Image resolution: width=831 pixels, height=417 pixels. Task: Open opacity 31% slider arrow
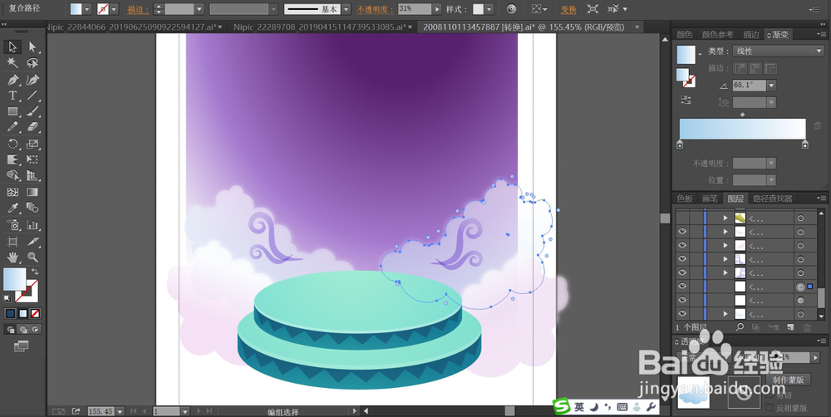point(437,9)
